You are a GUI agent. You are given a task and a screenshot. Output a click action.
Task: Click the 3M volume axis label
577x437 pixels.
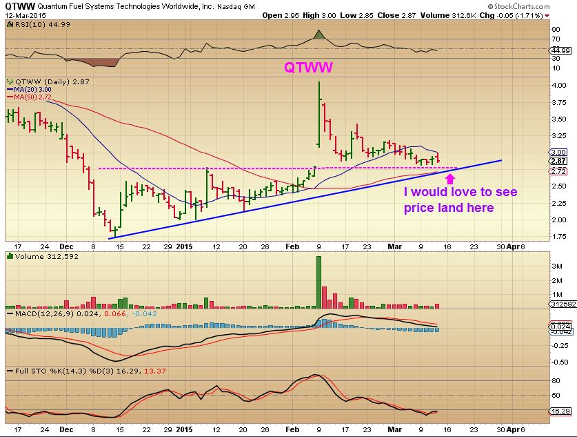[x=557, y=266]
